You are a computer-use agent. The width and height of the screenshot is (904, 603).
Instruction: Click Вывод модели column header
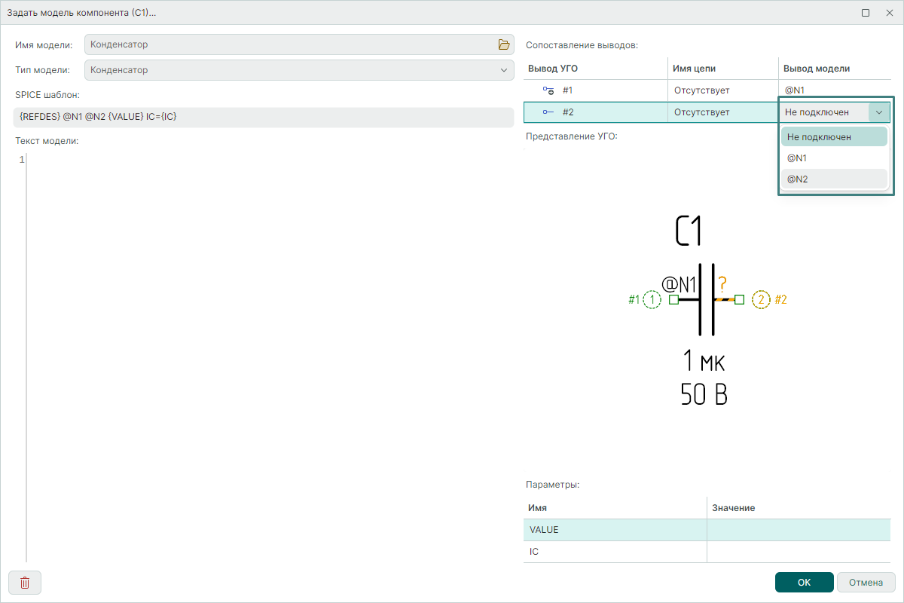coord(835,69)
